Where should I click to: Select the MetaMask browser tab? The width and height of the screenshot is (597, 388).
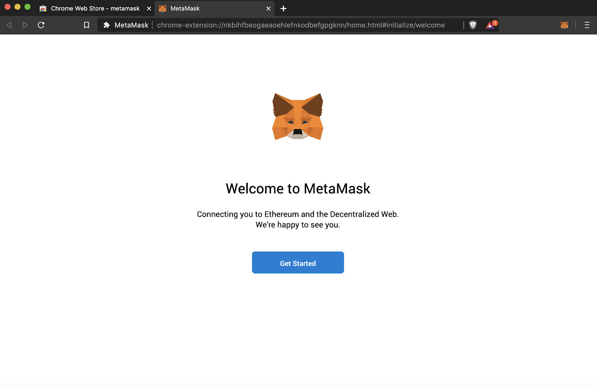(209, 8)
